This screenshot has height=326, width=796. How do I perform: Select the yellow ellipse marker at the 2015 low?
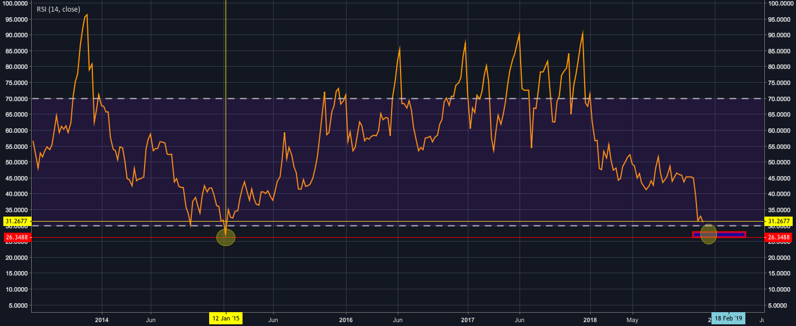[225, 237]
